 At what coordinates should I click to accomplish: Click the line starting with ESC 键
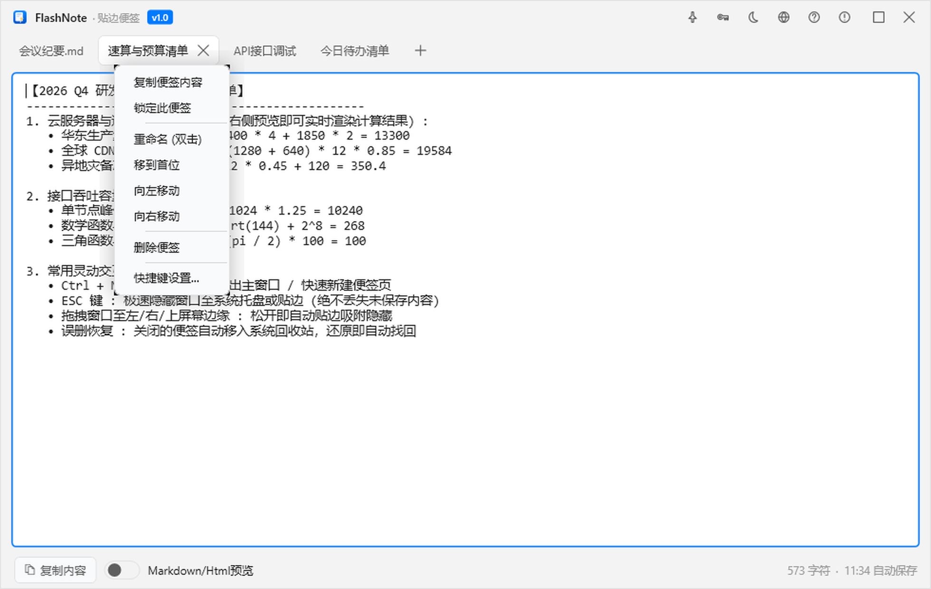click(x=250, y=301)
